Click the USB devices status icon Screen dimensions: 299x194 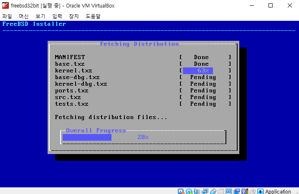point(213,192)
